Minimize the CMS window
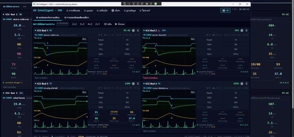The width and height of the screenshot is (294, 137). pyautogui.click(x=233, y=4)
